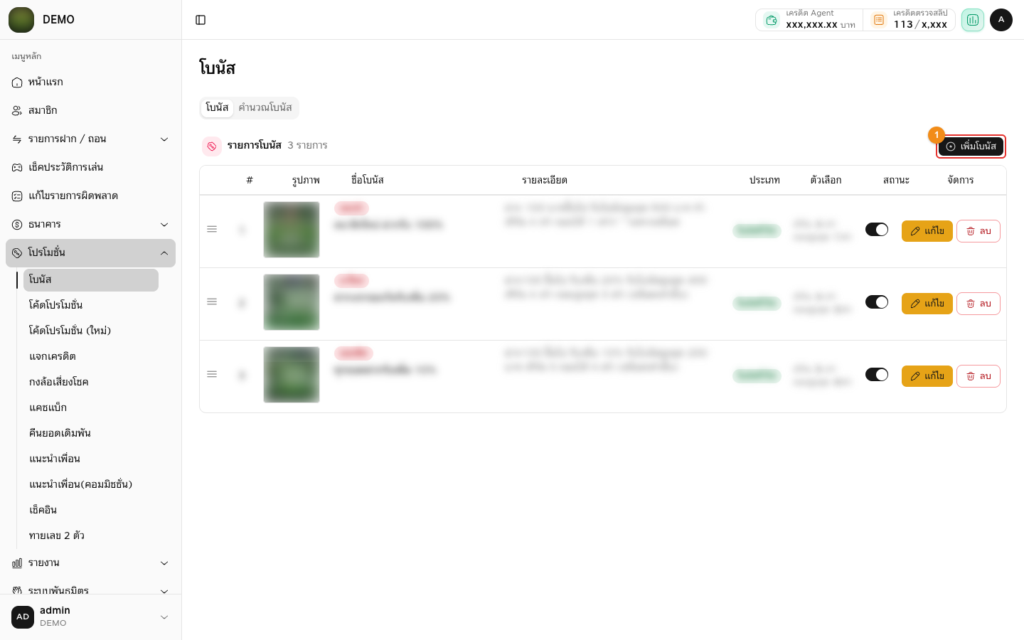Click the เพิ่มโบนัส button
The width and height of the screenshot is (1024, 640).
click(x=971, y=146)
